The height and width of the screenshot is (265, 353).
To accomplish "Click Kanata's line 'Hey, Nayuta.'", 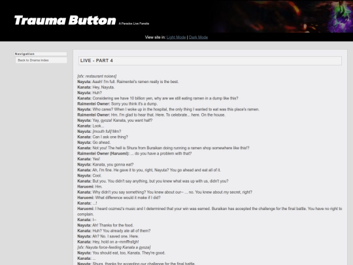I will click(96, 87).
